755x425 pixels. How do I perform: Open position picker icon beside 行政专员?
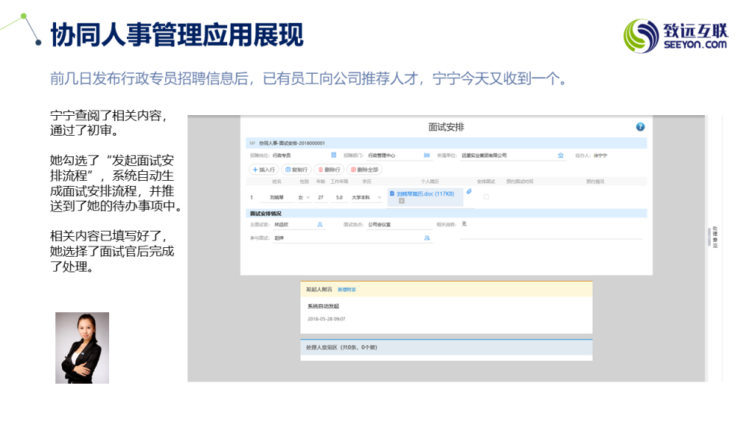pos(333,156)
